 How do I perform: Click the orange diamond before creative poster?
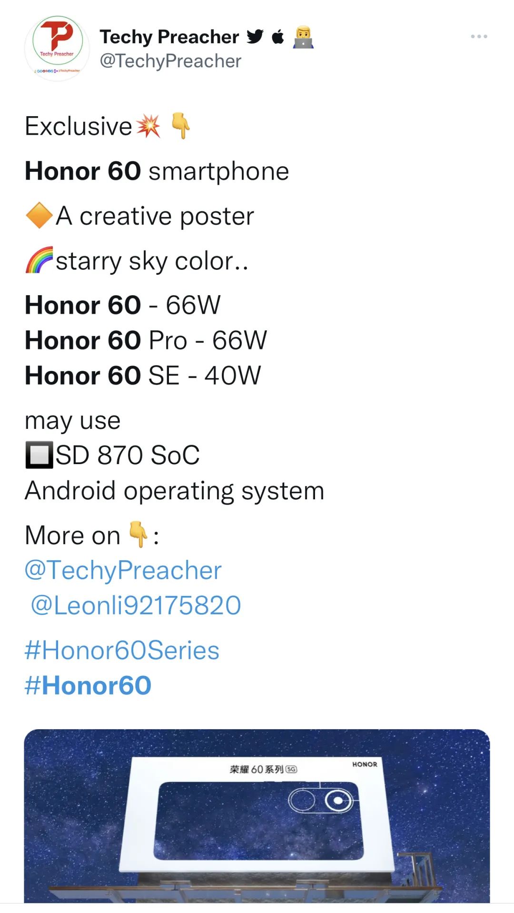(39, 216)
